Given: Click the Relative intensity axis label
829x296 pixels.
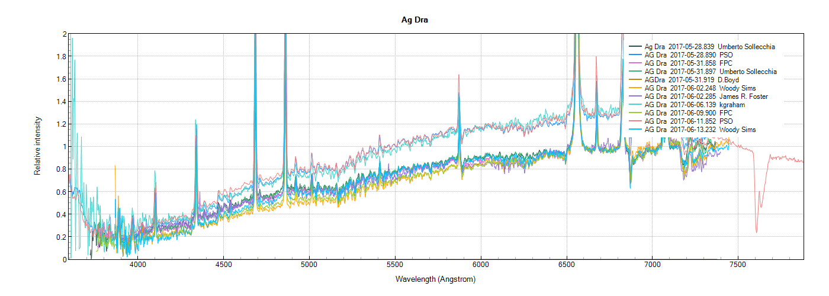Looking at the screenshot, I should 37,147.
